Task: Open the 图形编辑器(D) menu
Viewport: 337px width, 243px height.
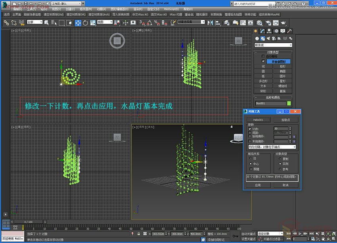Action: pyautogui.click(x=119, y=9)
